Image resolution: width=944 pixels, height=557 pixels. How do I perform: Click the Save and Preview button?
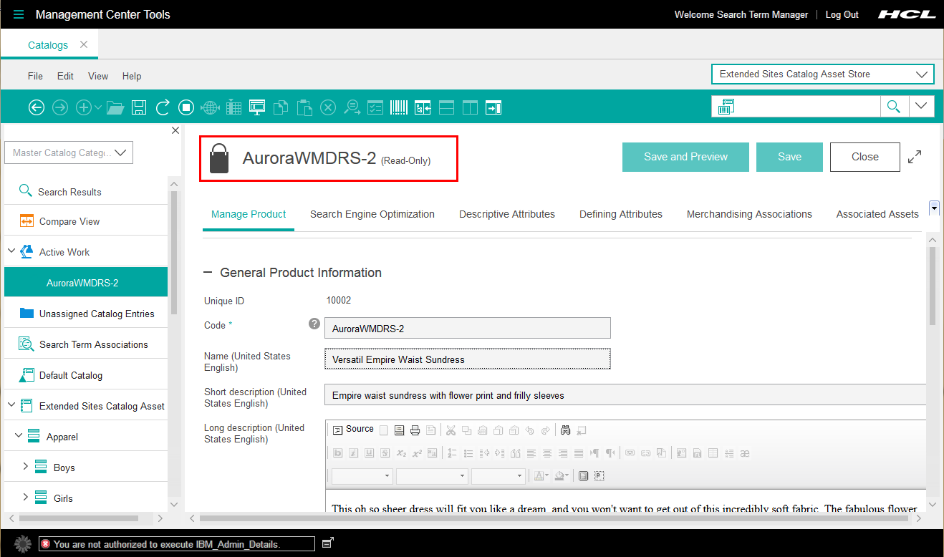pos(685,157)
